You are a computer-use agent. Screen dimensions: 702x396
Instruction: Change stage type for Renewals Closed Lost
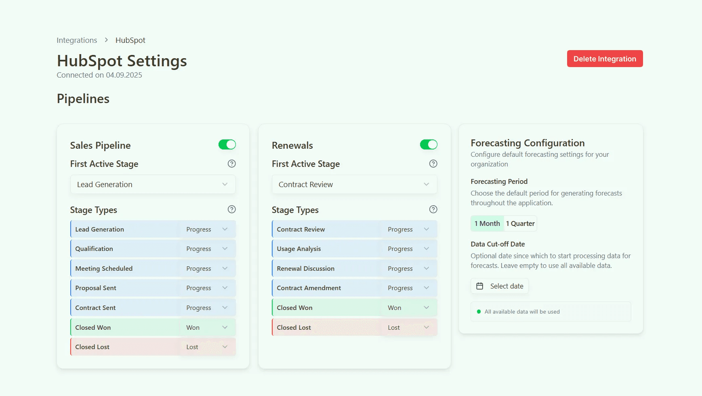(x=409, y=327)
